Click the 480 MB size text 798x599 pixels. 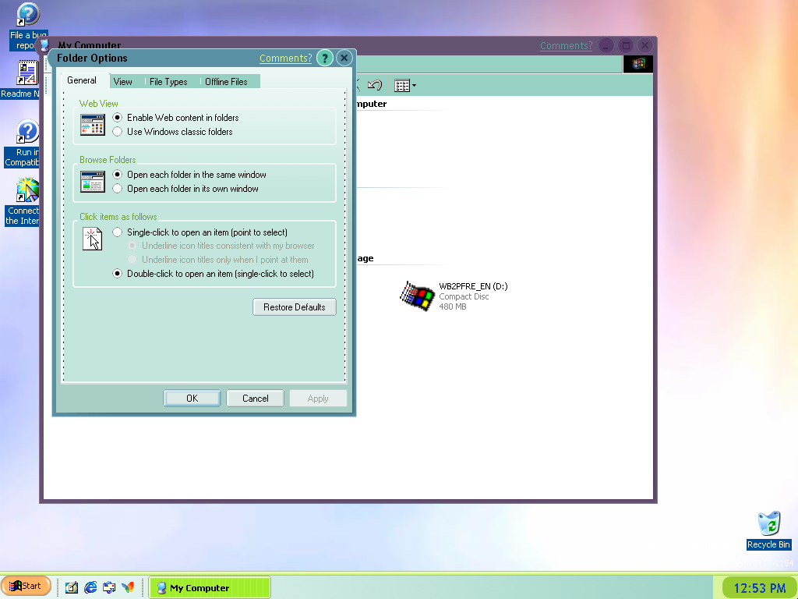click(453, 307)
